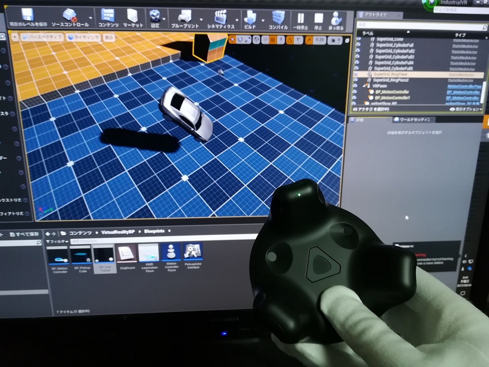The image size is (489, 367).
Task: Open the Perspective viewport dropdown
Action: (42, 37)
